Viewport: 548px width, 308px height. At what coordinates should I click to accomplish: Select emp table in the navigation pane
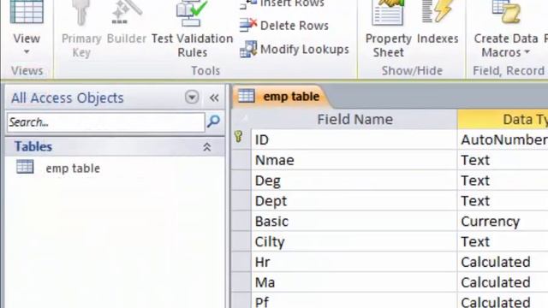coord(73,169)
